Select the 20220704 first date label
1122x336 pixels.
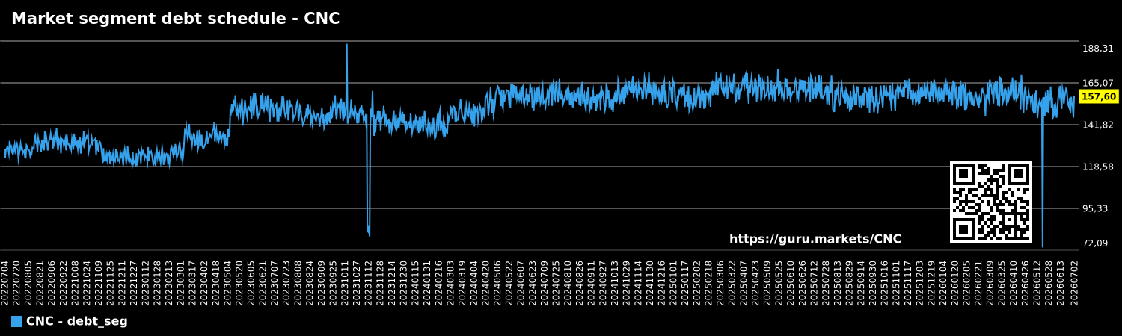click(x=5, y=282)
